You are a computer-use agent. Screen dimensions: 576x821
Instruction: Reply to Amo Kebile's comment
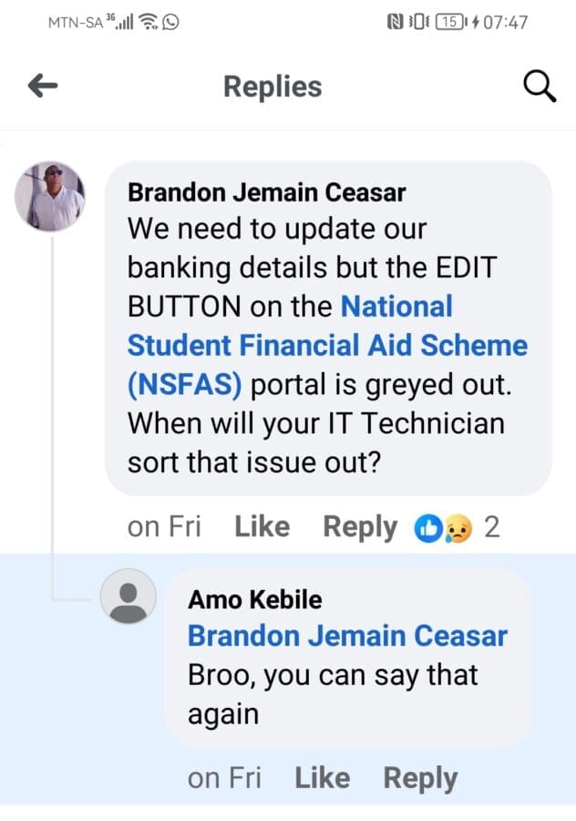coord(421,779)
